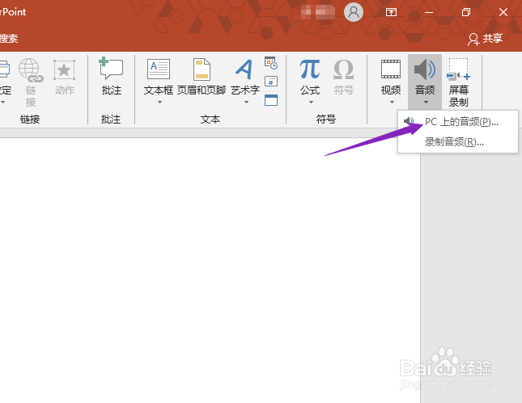Click the blank slide canvas

[x=210, y=270]
